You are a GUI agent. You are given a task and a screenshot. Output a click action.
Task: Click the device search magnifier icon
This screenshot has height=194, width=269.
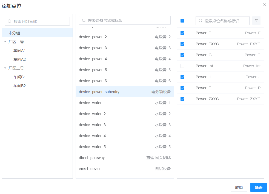coord(84,21)
